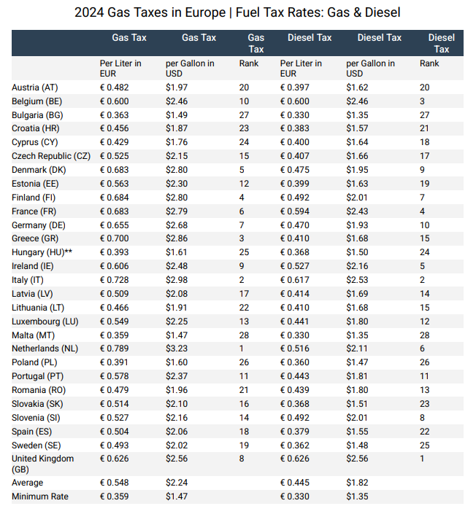The height and width of the screenshot is (514, 476).
Task: Click the Average row label
Action: tap(28, 483)
